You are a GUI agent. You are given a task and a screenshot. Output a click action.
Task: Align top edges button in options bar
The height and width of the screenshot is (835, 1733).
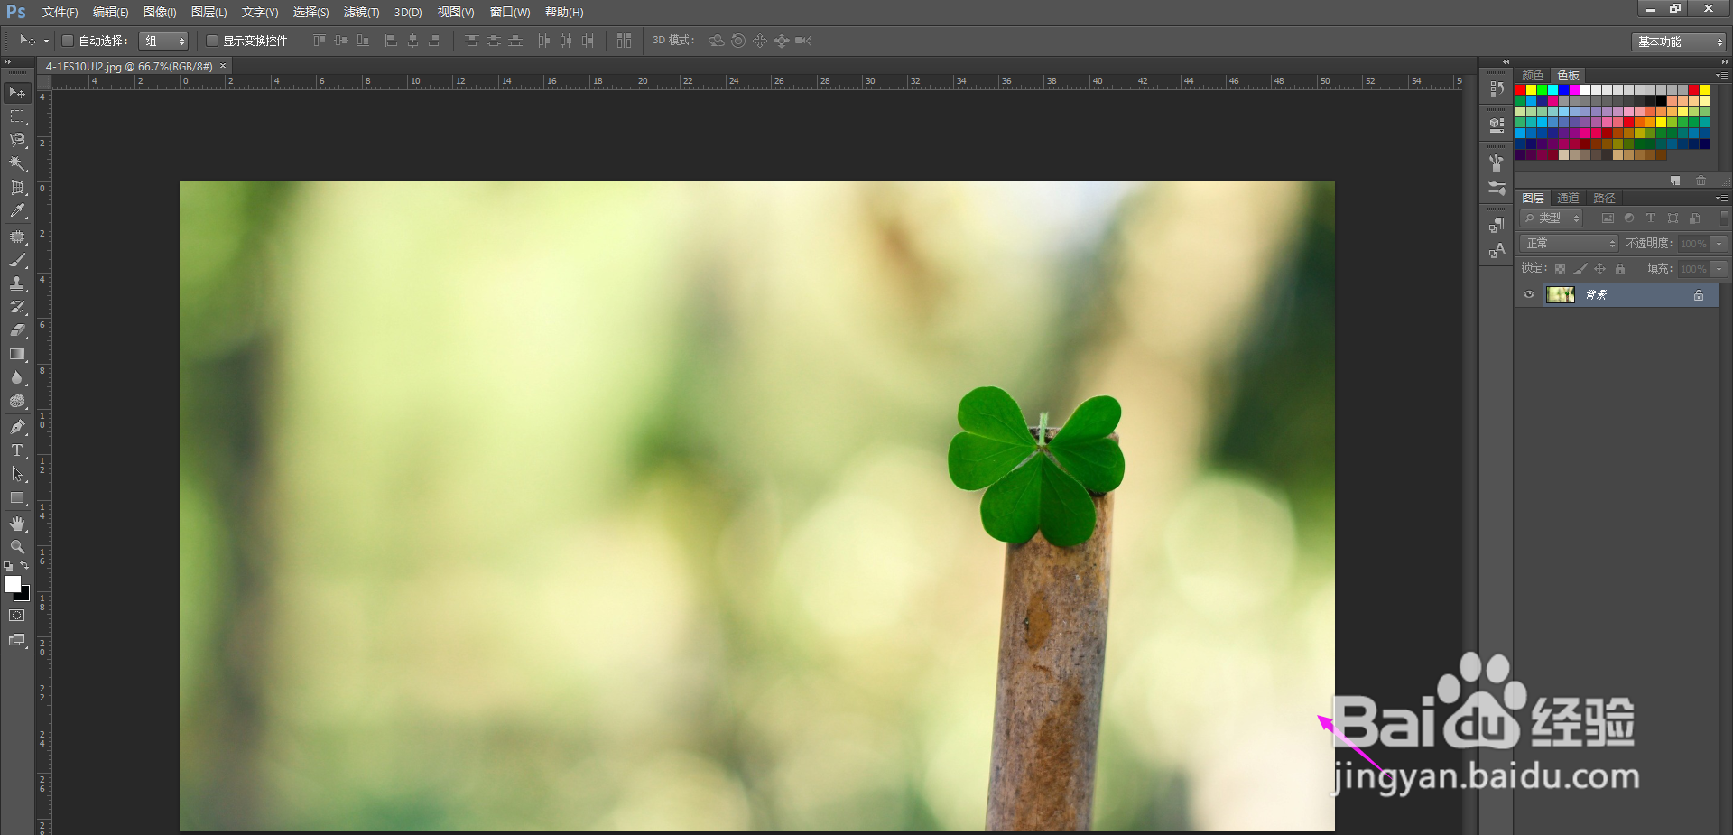pos(320,41)
